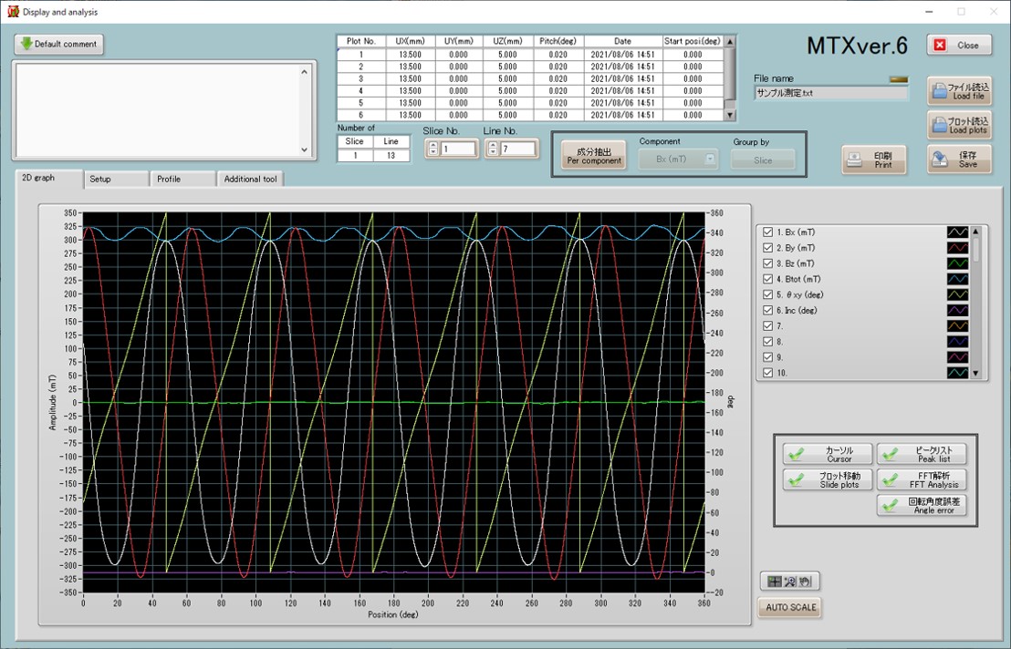Toggle the 3. Bz (mT) checkbox
The height and width of the screenshot is (649, 1011).
[x=767, y=263]
